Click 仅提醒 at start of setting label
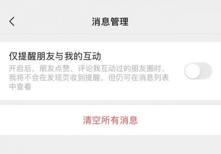 click(x=22, y=56)
